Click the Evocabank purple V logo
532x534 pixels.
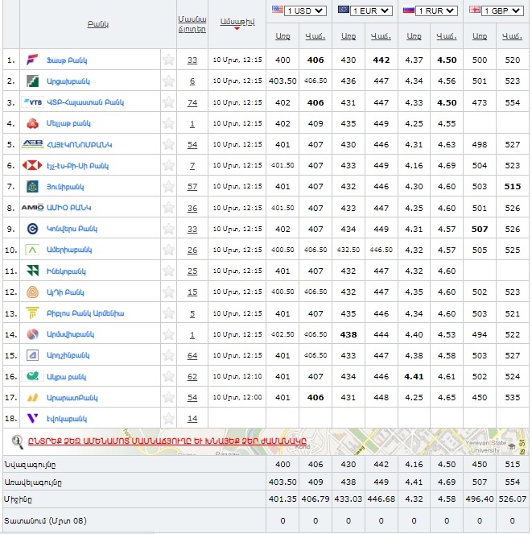[x=32, y=419]
